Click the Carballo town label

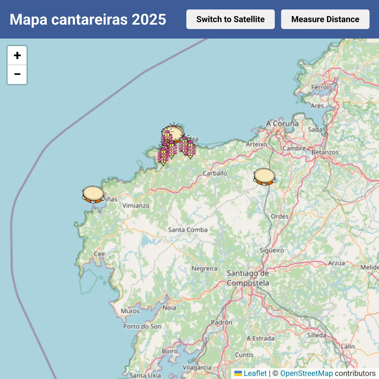click(x=215, y=173)
